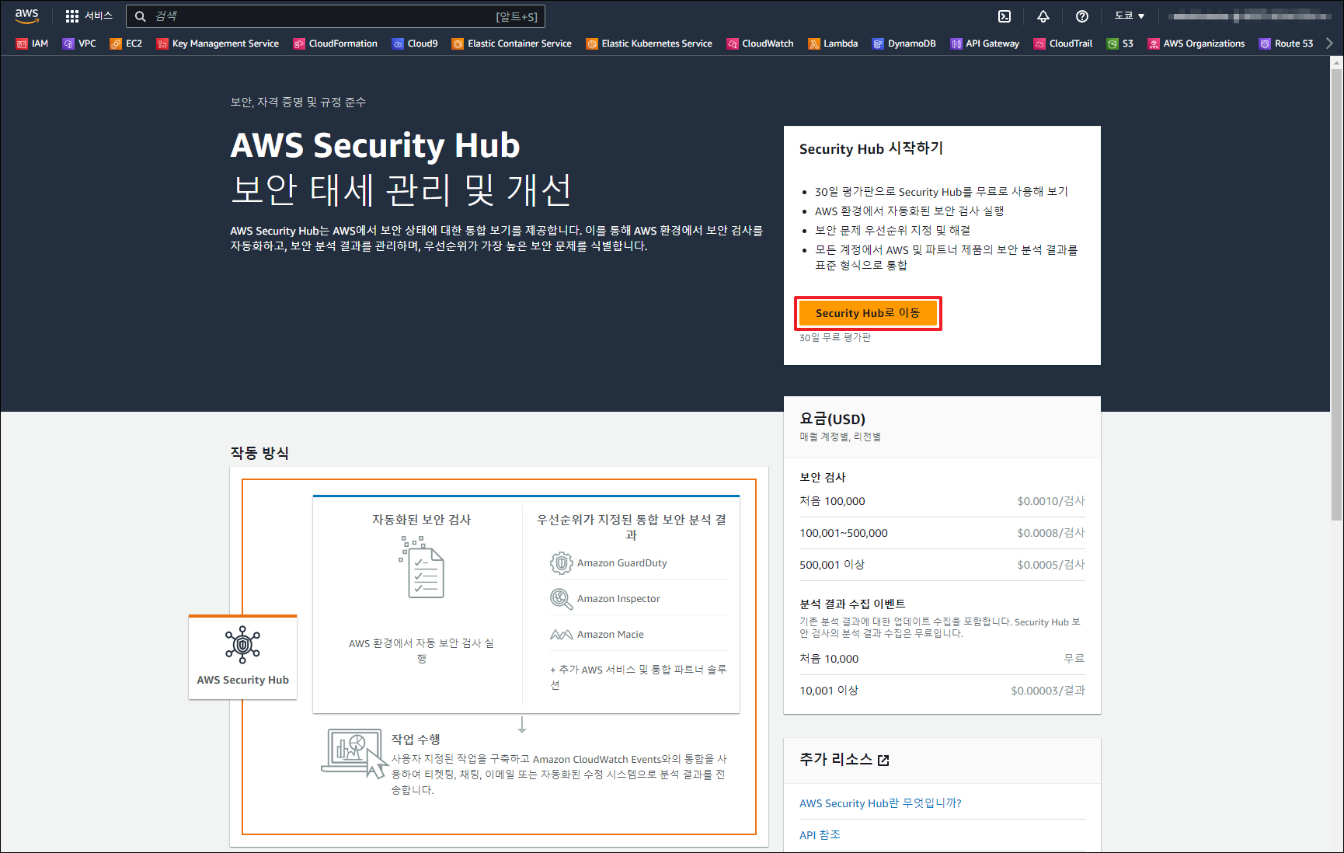Focus the top search input field
Image resolution: width=1344 pixels, height=853 pixels.
pyautogui.click(x=336, y=16)
